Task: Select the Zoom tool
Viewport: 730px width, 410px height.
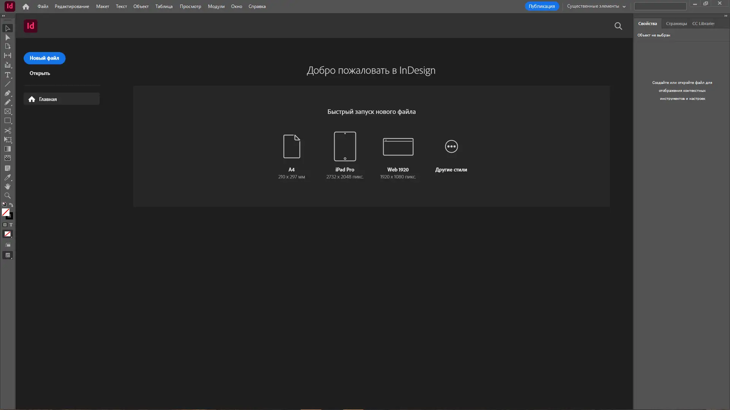Action: [8, 196]
